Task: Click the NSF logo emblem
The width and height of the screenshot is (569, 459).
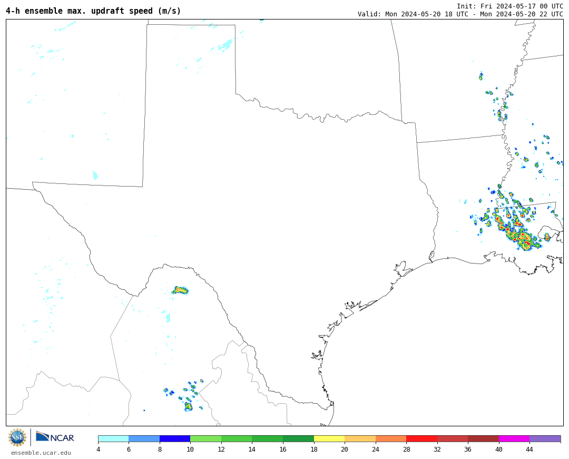Action: (17, 437)
